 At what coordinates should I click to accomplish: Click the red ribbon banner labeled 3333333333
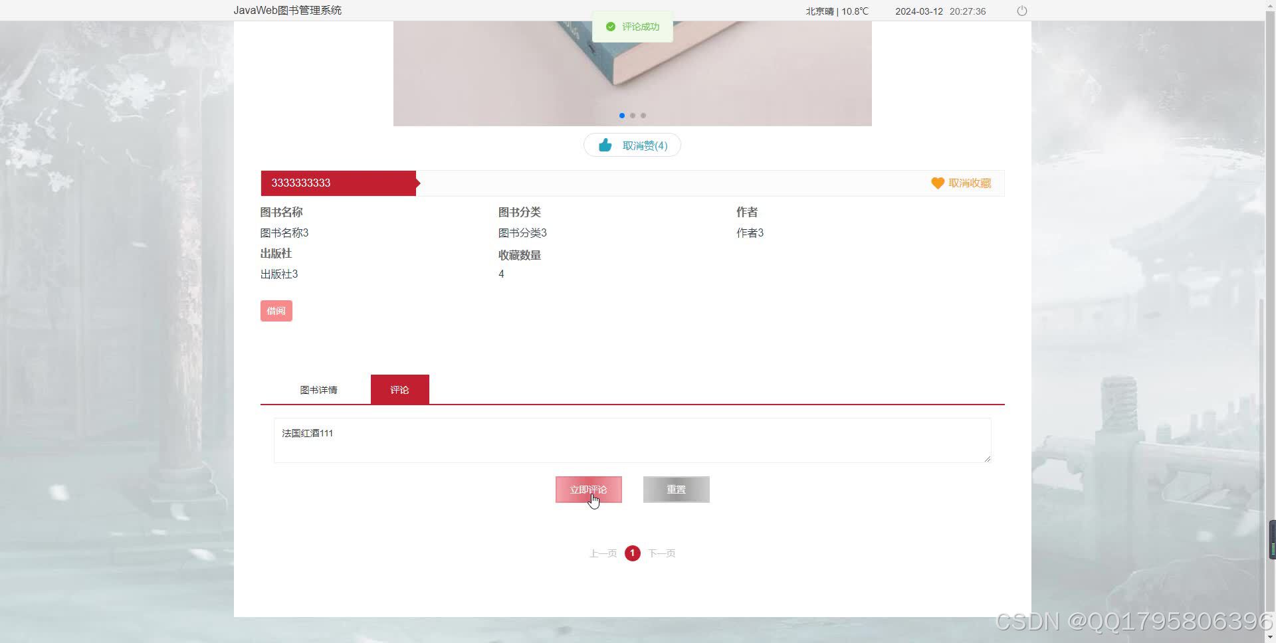(339, 183)
